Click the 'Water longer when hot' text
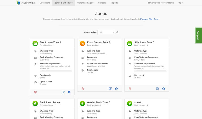This screenshot has width=202, height=119. (96, 66)
